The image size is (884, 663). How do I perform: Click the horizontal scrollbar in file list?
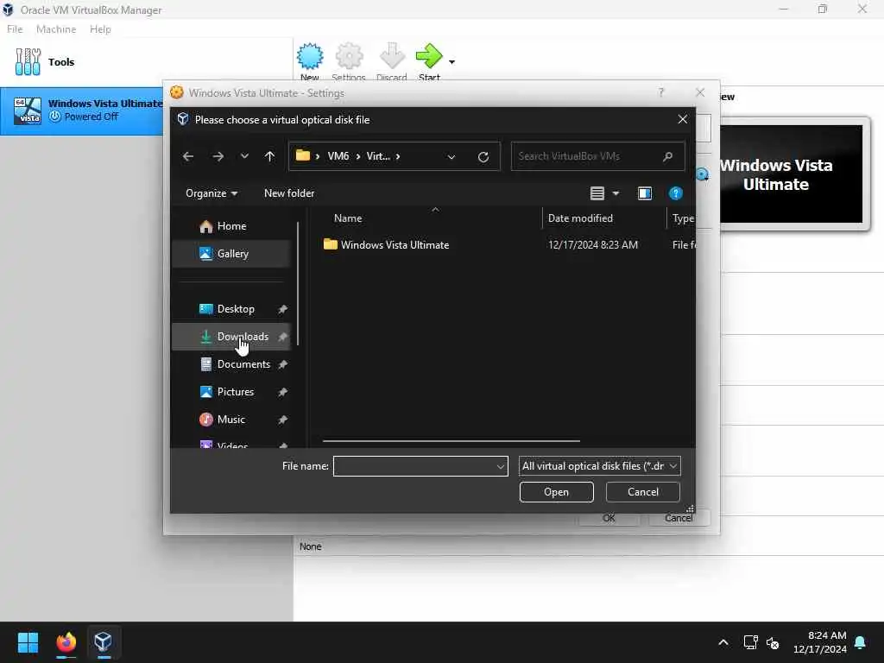point(451,441)
